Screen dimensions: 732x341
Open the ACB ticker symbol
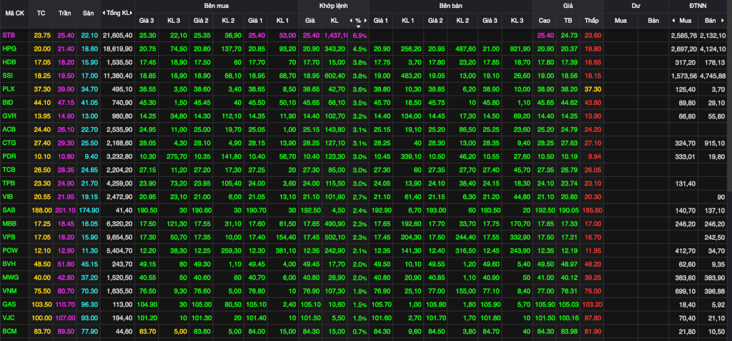click(9, 130)
